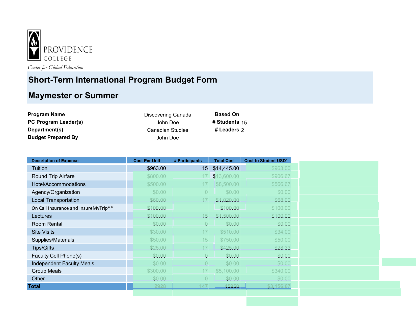Click the Tuition total cost $14,445.00
The height and width of the screenshot is (322, 416).
pos(226,168)
